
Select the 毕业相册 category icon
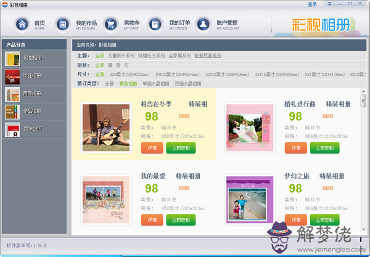pos(12,76)
